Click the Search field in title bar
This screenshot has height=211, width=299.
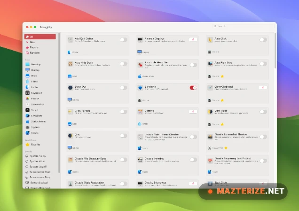click(244, 26)
